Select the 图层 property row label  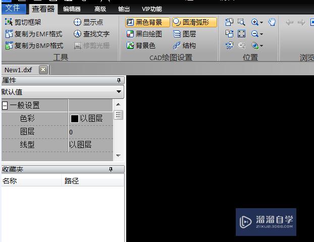27,132
